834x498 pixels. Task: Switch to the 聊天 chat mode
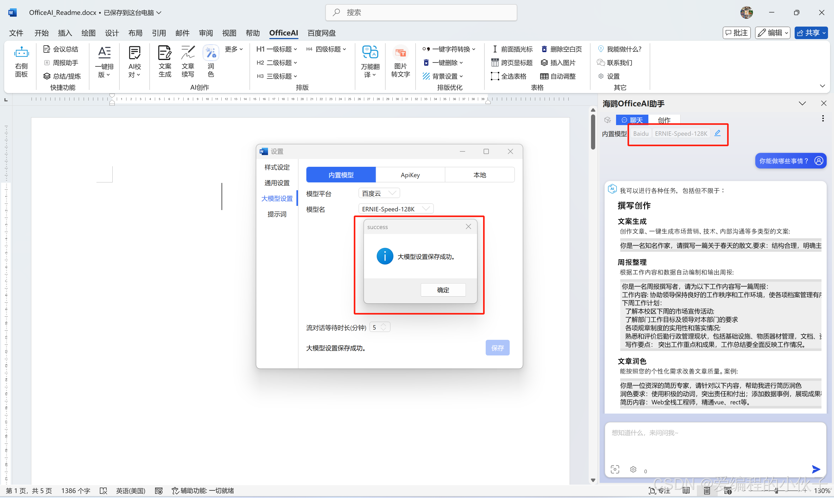(632, 120)
